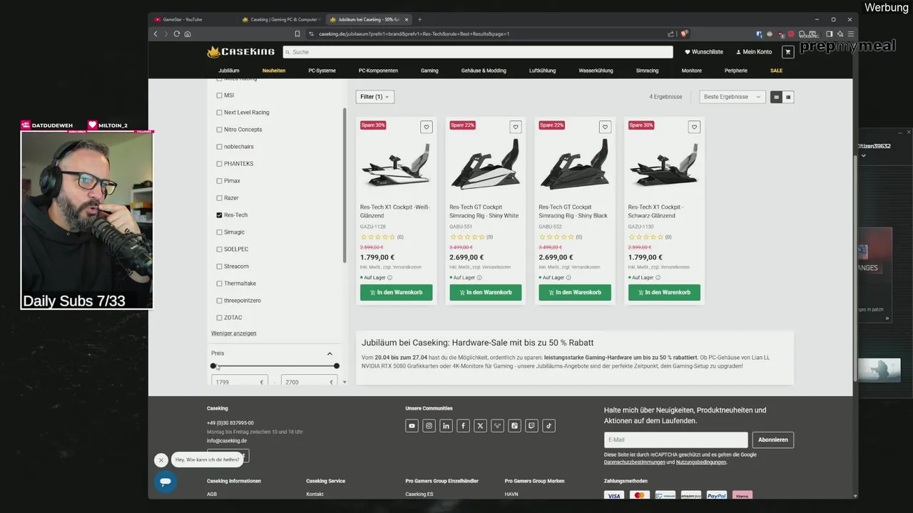The height and width of the screenshot is (513, 913).
Task: Click the Suche search field
Action: click(478, 52)
